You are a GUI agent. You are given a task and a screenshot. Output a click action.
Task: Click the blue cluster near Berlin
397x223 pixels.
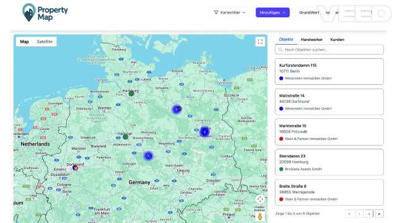(205, 132)
